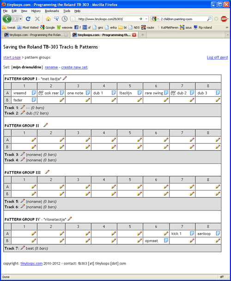
Task: Open a new tab with plus button
Action: coord(142,35)
